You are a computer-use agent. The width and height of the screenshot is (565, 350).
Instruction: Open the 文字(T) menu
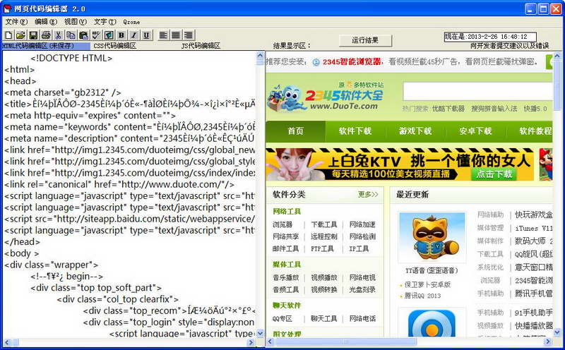click(105, 22)
